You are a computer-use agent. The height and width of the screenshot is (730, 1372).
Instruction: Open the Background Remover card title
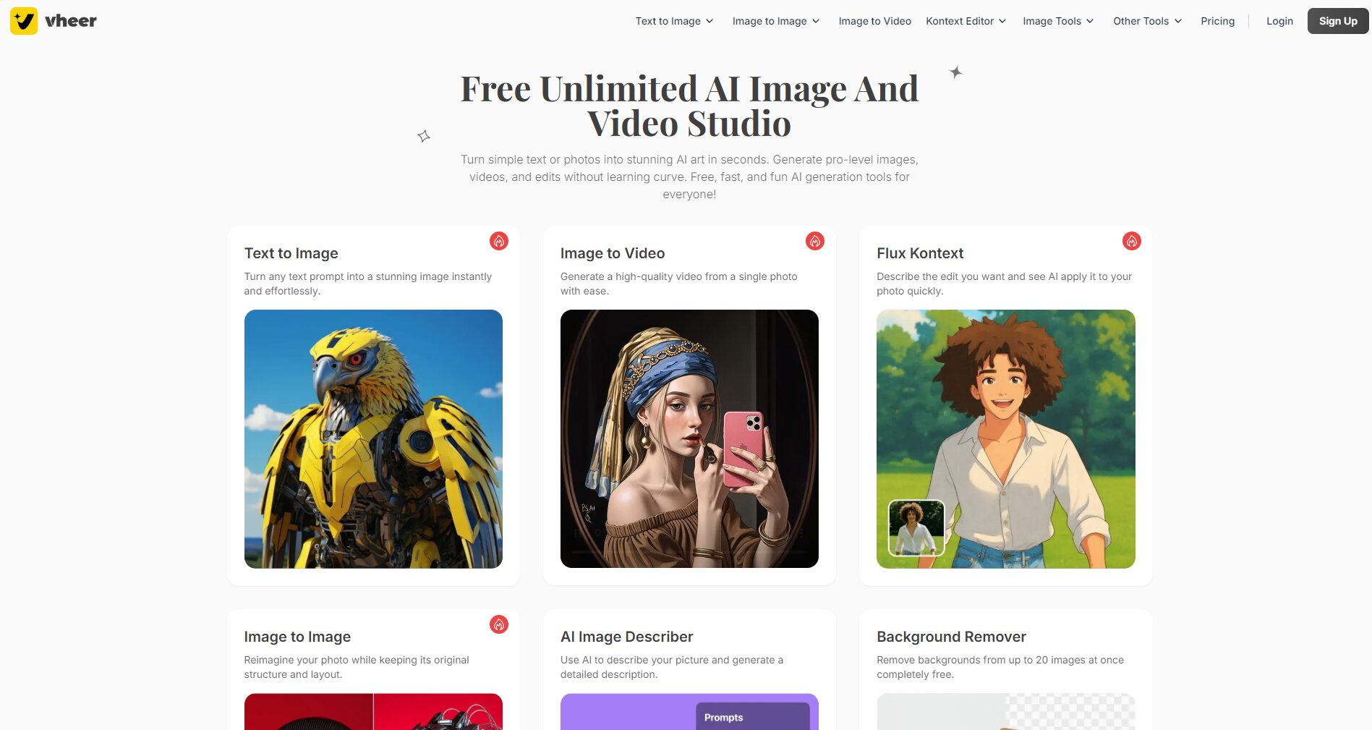pos(950,637)
